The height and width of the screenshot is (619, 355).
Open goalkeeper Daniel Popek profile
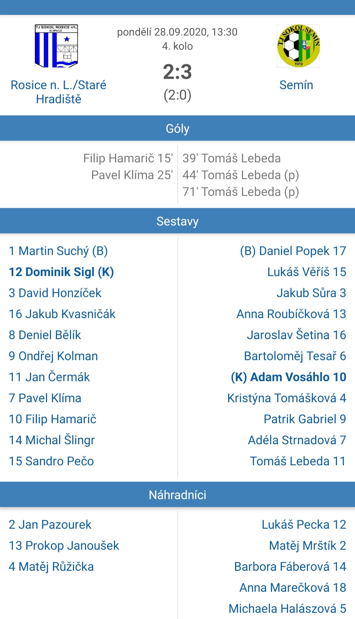293,251
